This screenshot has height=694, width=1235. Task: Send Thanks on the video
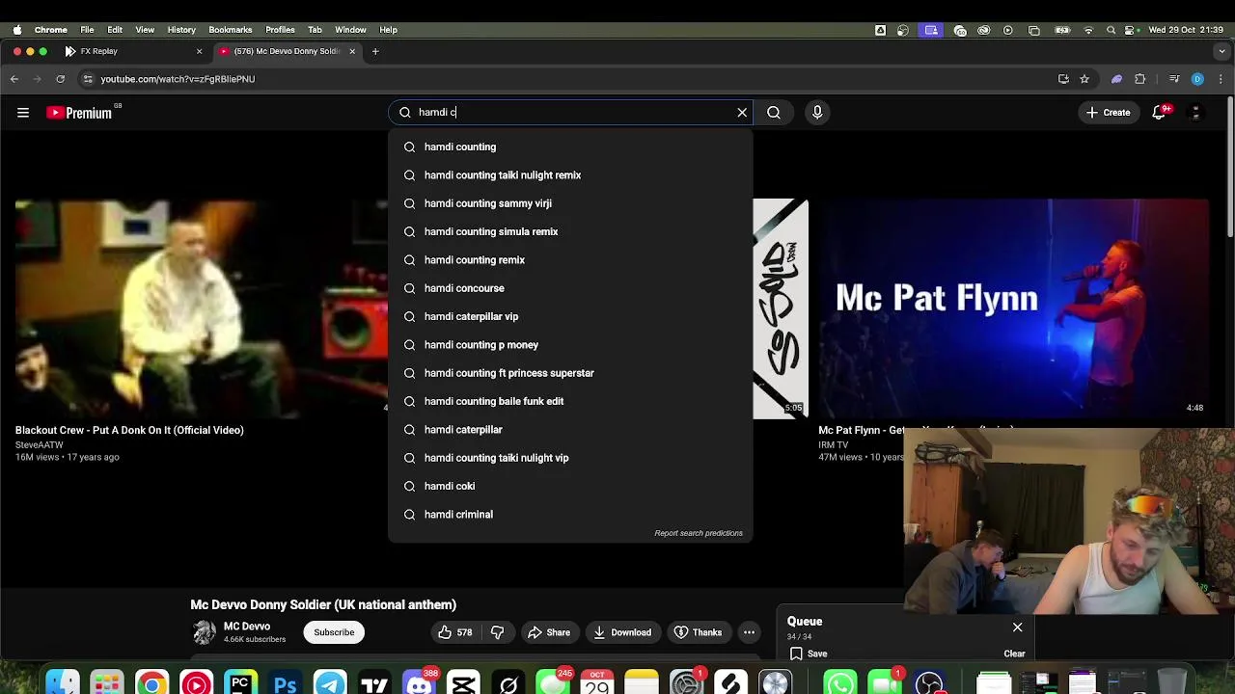coord(698,632)
